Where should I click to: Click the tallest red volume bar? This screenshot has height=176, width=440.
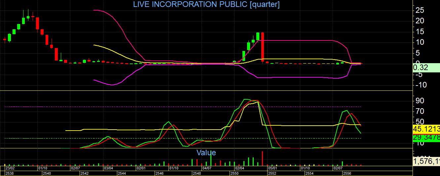[263, 158]
